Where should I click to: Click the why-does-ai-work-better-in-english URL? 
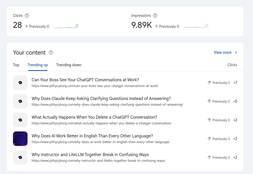(x=100, y=142)
